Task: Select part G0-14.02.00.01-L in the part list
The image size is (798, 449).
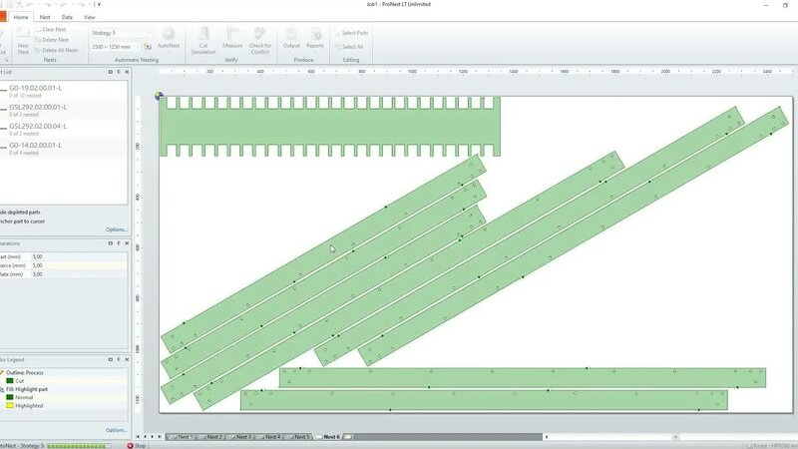Action: (64, 148)
